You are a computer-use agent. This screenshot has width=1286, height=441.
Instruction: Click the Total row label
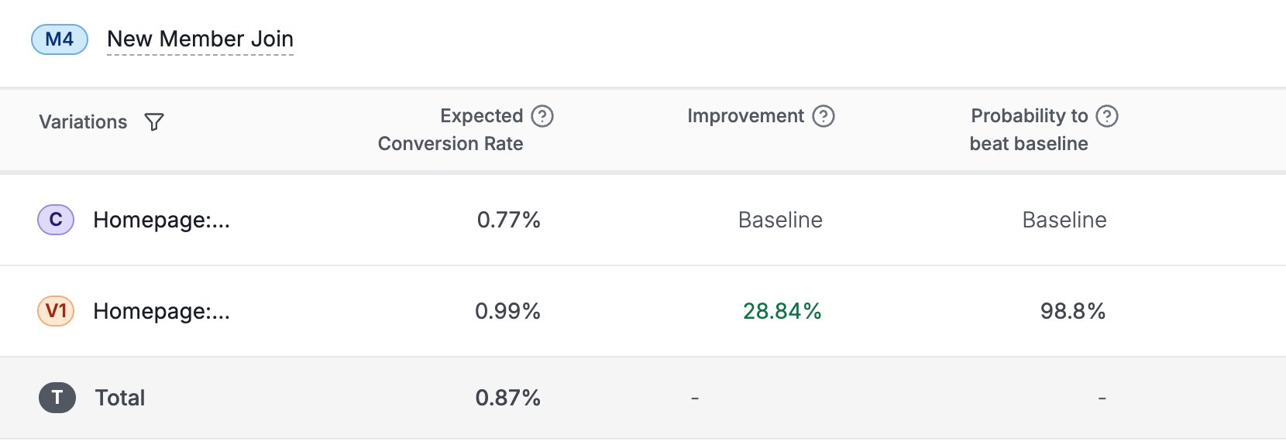point(120,398)
